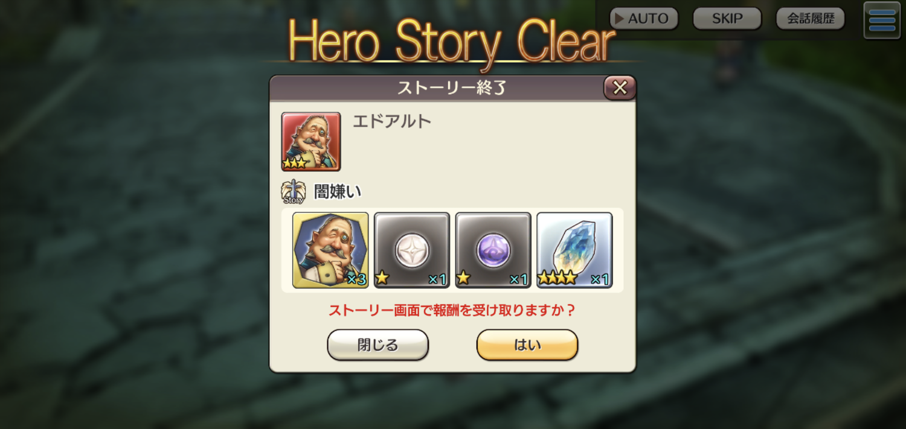Close the ストーリー終了 dialog with X
This screenshot has height=429, width=906.
620,88
